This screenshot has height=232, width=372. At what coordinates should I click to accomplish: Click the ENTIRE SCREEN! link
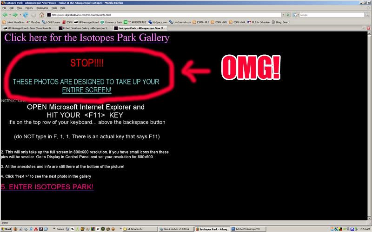tap(86, 90)
